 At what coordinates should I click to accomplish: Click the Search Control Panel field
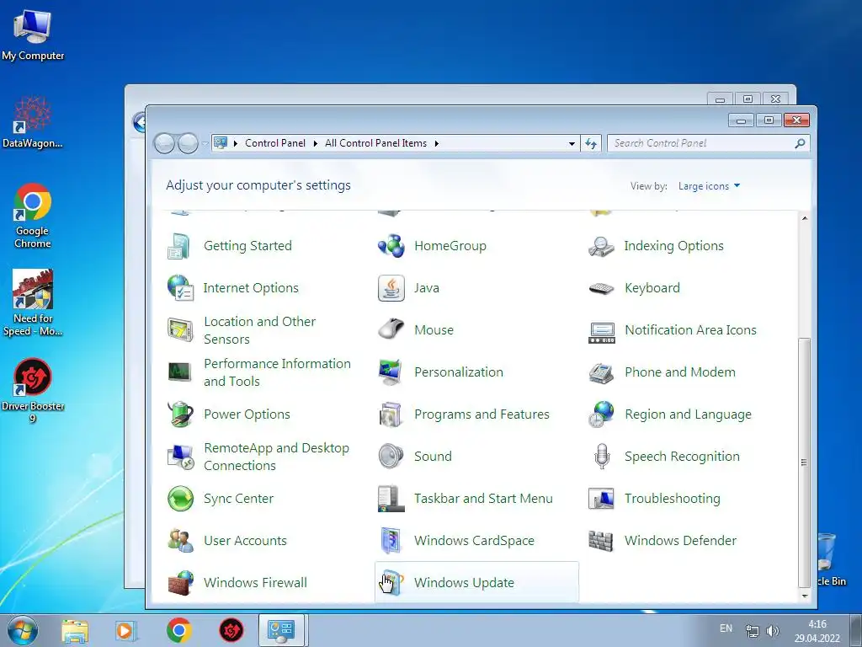[x=708, y=143]
